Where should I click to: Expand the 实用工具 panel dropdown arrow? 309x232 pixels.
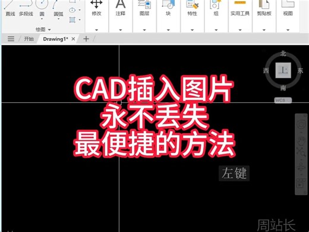click(240, 30)
